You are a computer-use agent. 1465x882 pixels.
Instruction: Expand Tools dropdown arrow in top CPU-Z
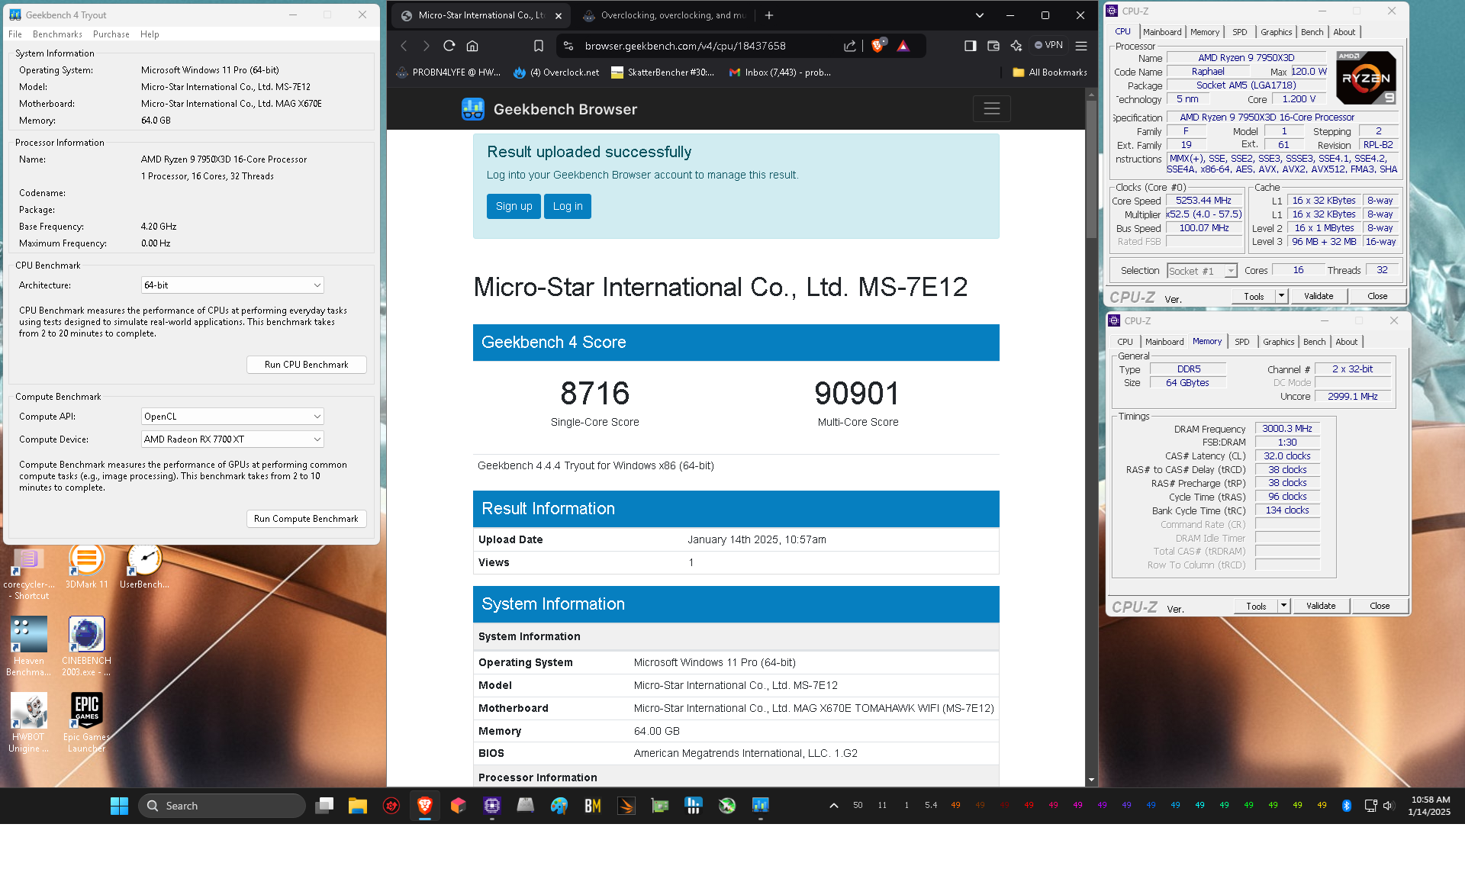coord(1282,296)
